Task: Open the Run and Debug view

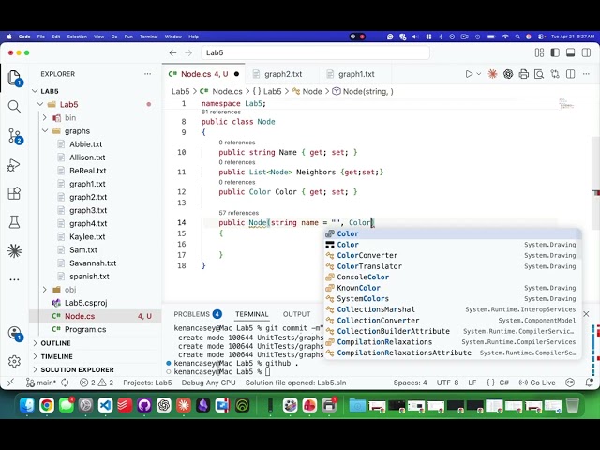Action: [x=14, y=165]
